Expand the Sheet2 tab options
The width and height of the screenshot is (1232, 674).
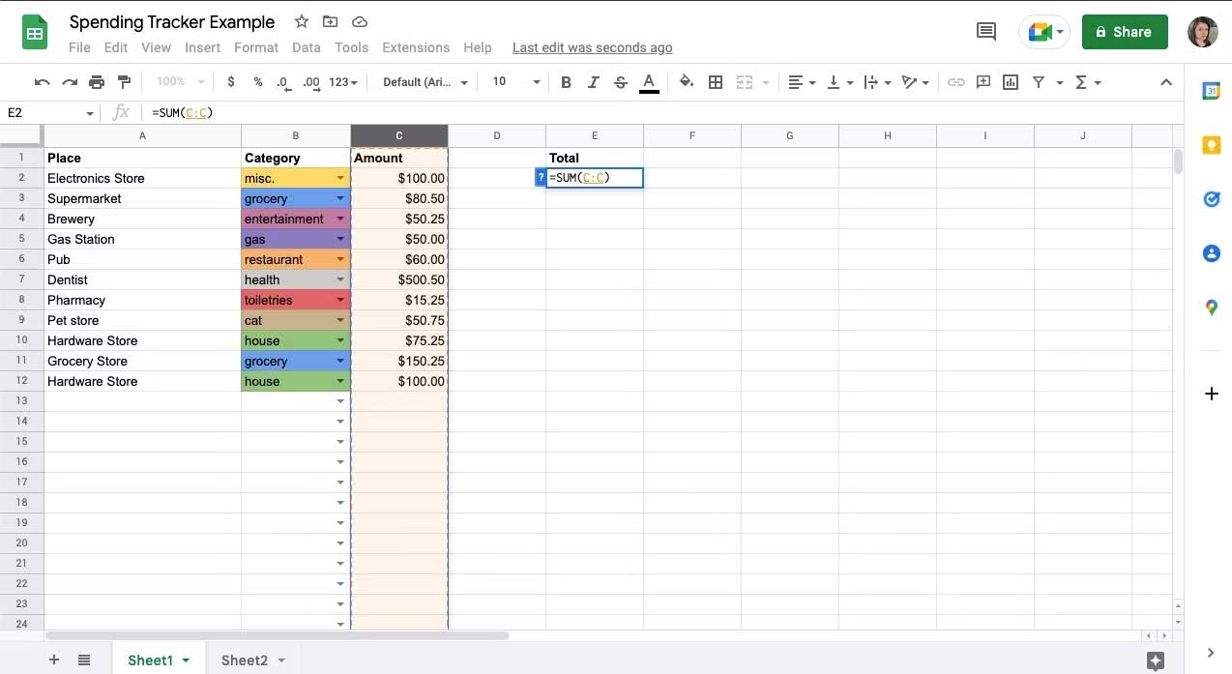(280, 659)
